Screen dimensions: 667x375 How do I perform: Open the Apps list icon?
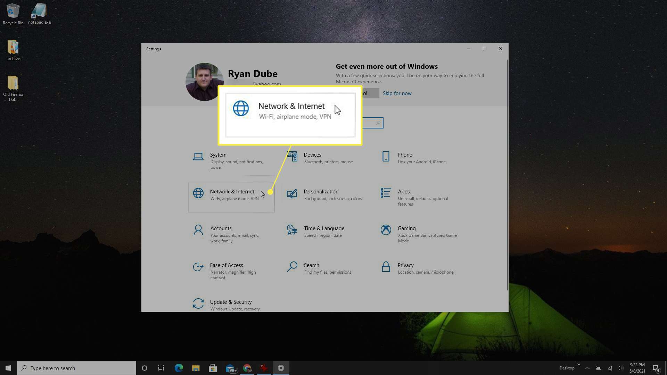[386, 193]
